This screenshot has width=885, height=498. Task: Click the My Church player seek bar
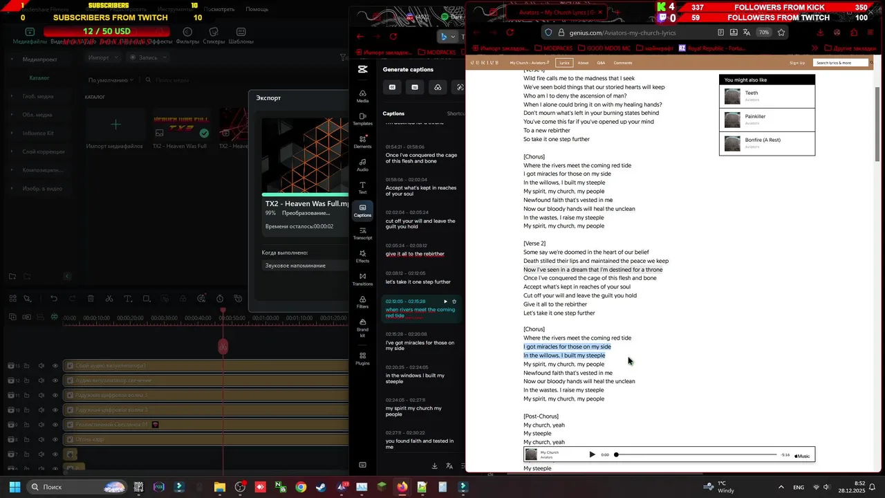coord(696,454)
